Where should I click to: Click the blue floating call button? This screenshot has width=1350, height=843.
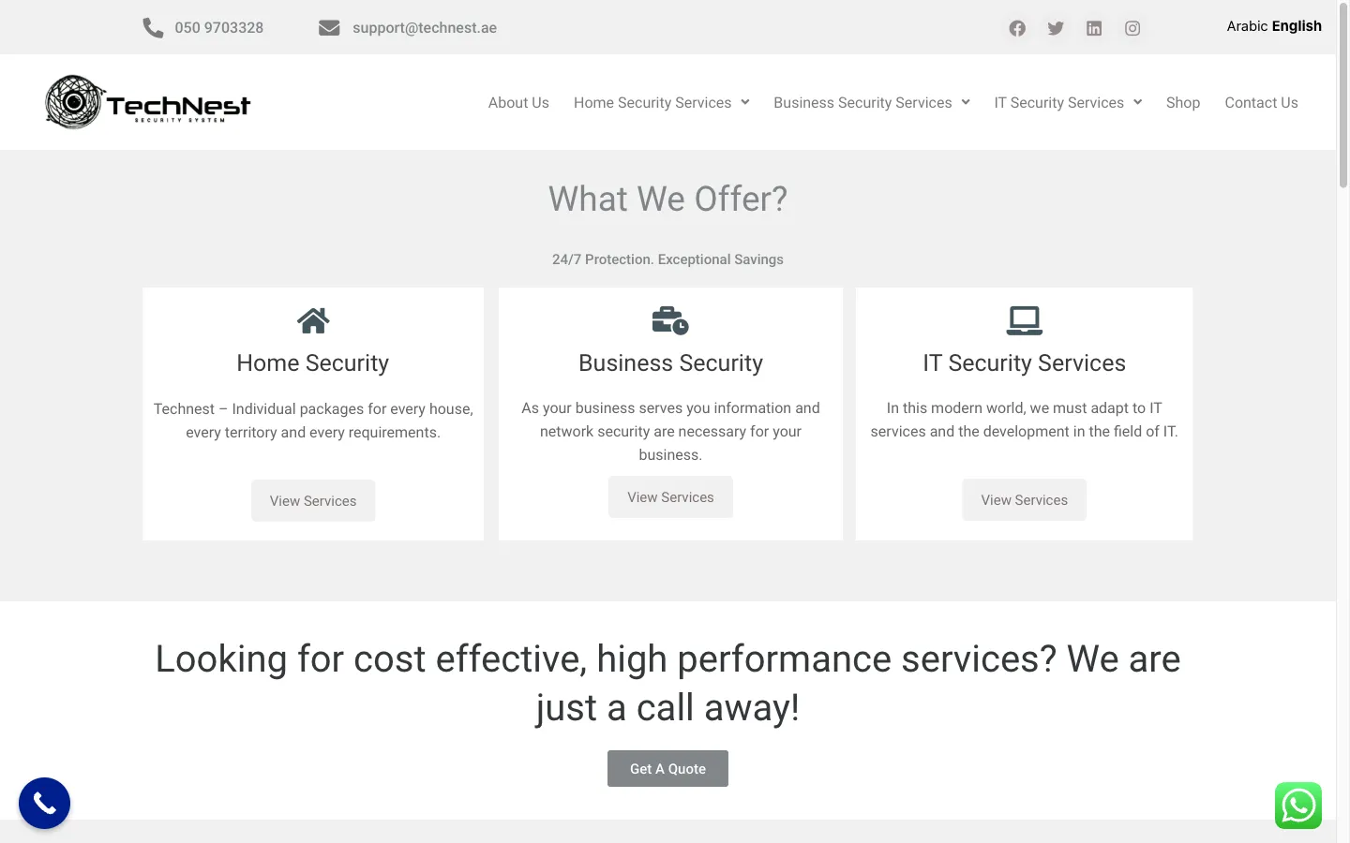point(44,803)
